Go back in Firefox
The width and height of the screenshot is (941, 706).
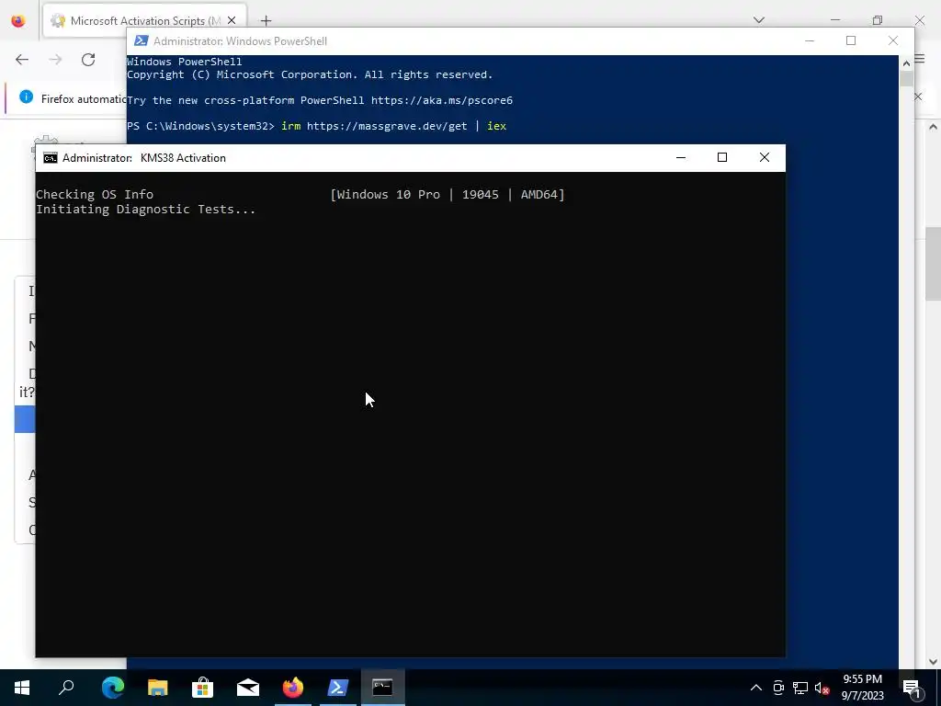click(x=22, y=60)
